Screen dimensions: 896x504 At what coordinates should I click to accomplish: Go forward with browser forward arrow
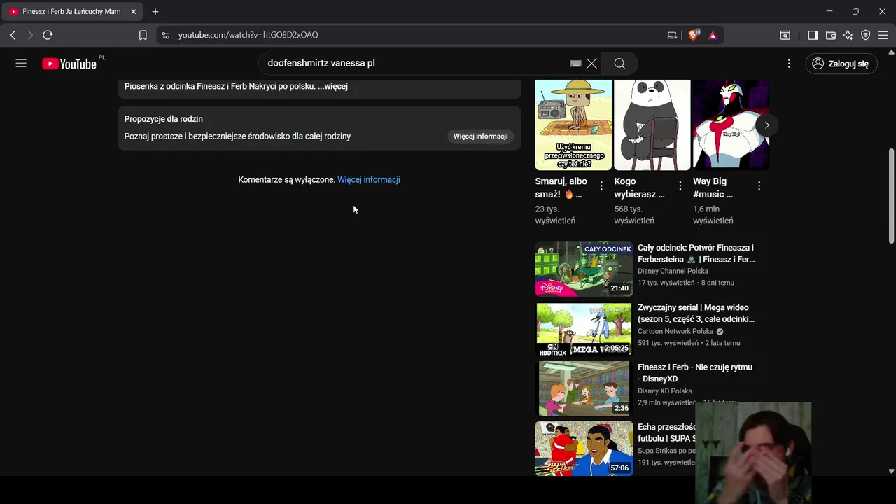tap(30, 35)
